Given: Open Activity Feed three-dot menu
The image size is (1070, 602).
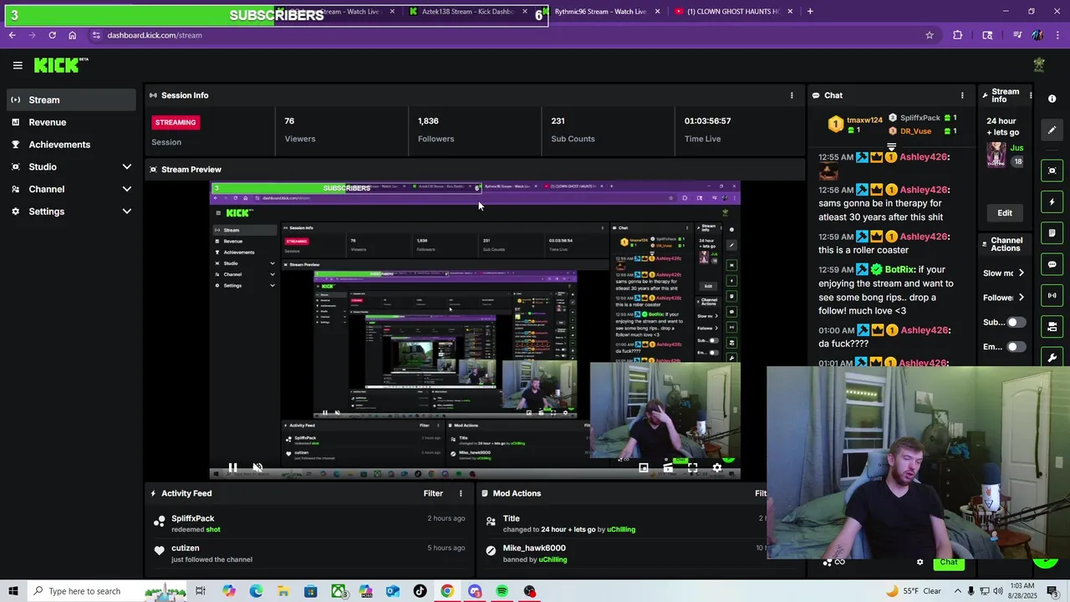Looking at the screenshot, I should tap(461, 493).
